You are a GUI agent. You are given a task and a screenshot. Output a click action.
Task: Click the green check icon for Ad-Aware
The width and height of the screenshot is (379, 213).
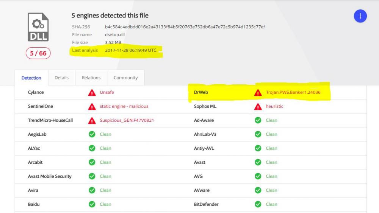click(x=258, y=120)
